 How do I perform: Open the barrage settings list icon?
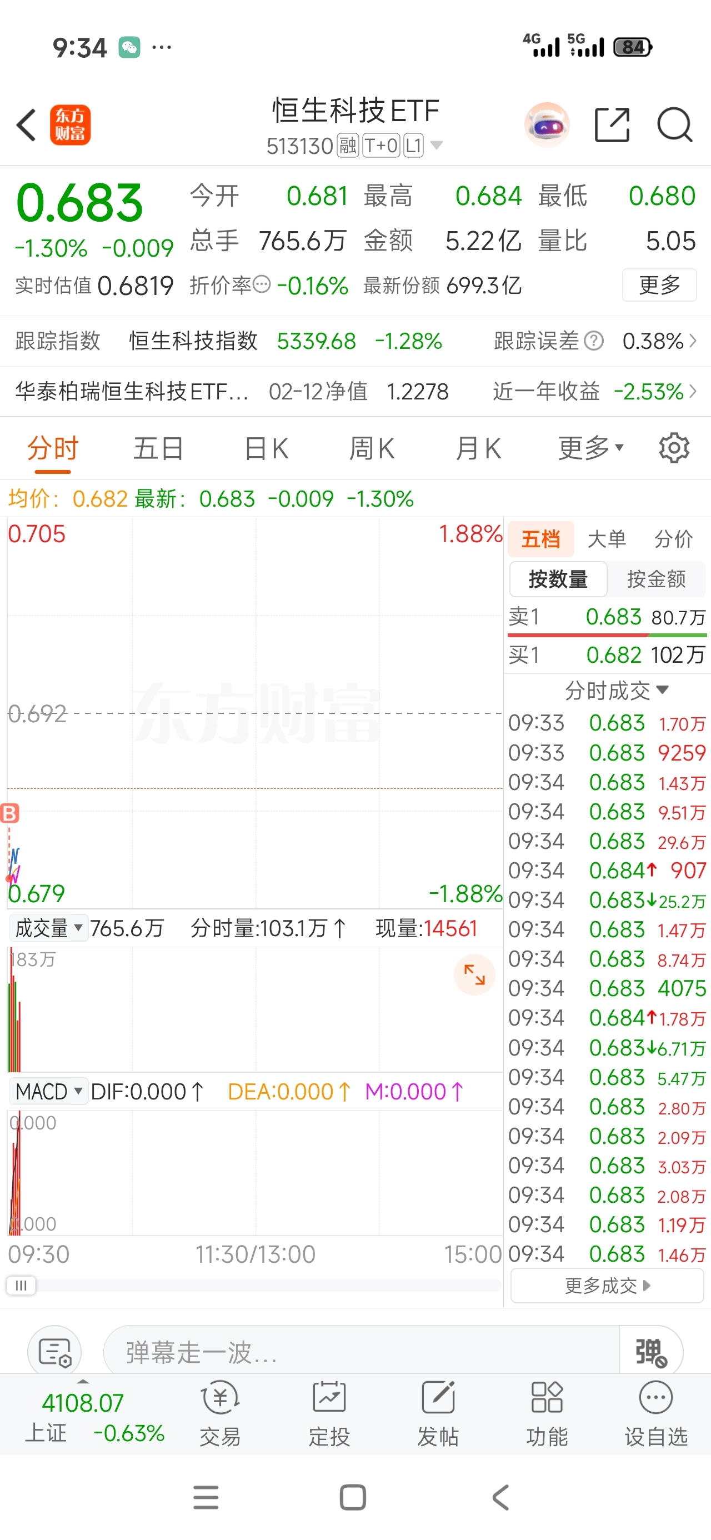tap(54, 1352)
